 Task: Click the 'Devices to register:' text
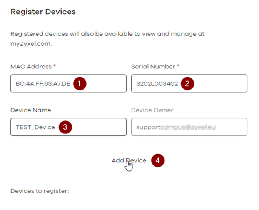click(39, 191)
